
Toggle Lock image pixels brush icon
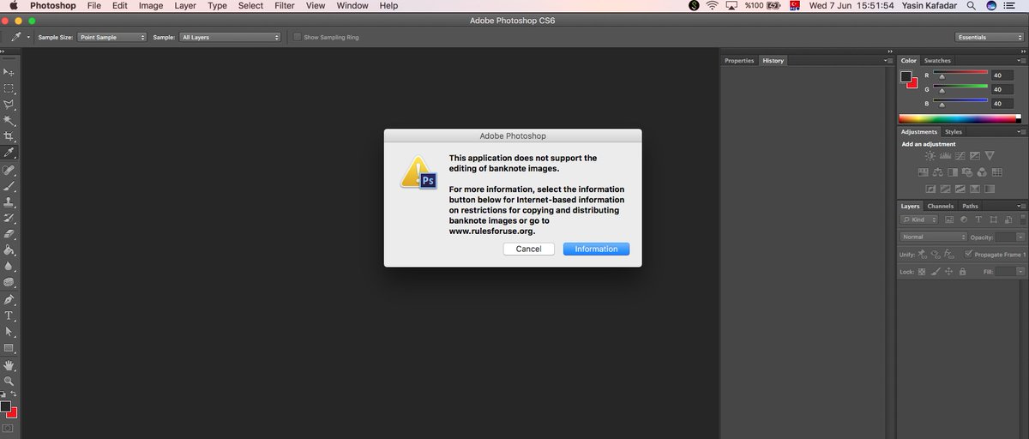pyautogui.click(x=936, y=272)
